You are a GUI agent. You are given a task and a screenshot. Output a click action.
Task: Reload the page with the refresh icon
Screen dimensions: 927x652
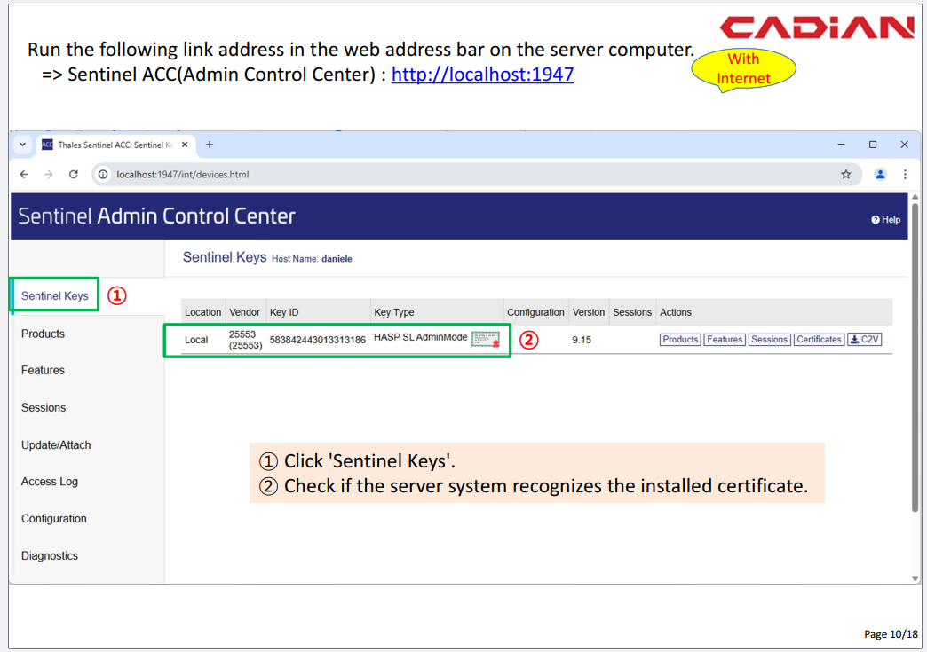[x=74, y=175]
